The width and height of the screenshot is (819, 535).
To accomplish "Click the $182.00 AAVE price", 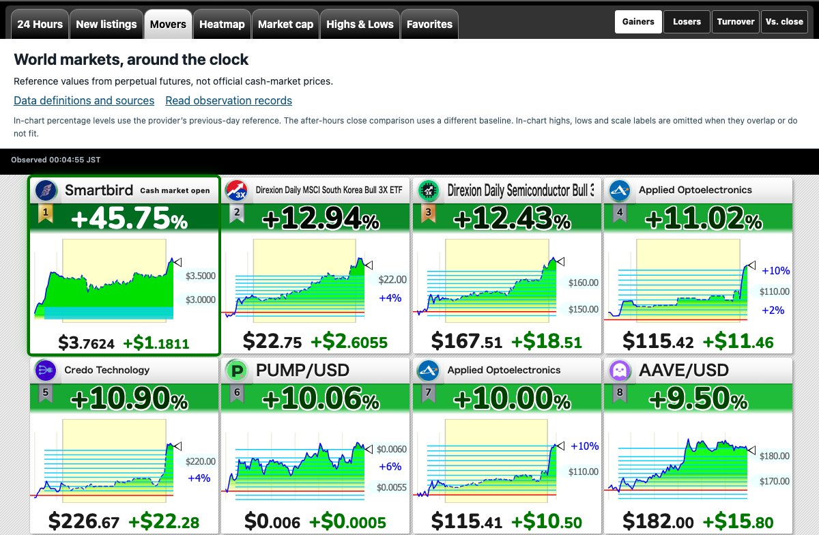I will (x=659, y=523).
